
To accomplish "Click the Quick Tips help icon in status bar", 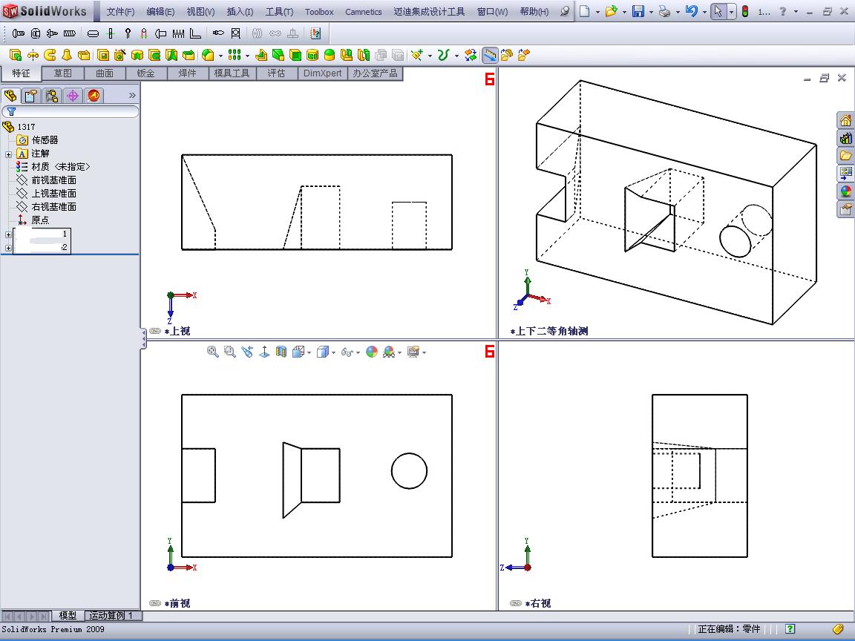I will 790,628.
